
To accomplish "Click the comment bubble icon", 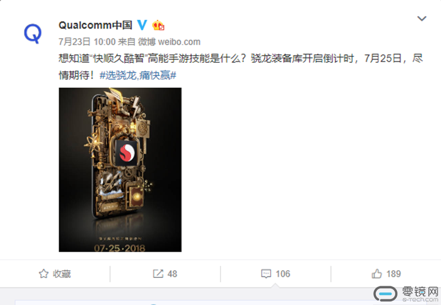I will [x=266, y=274].
